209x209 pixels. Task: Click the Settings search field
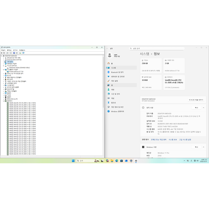(157, 48)
